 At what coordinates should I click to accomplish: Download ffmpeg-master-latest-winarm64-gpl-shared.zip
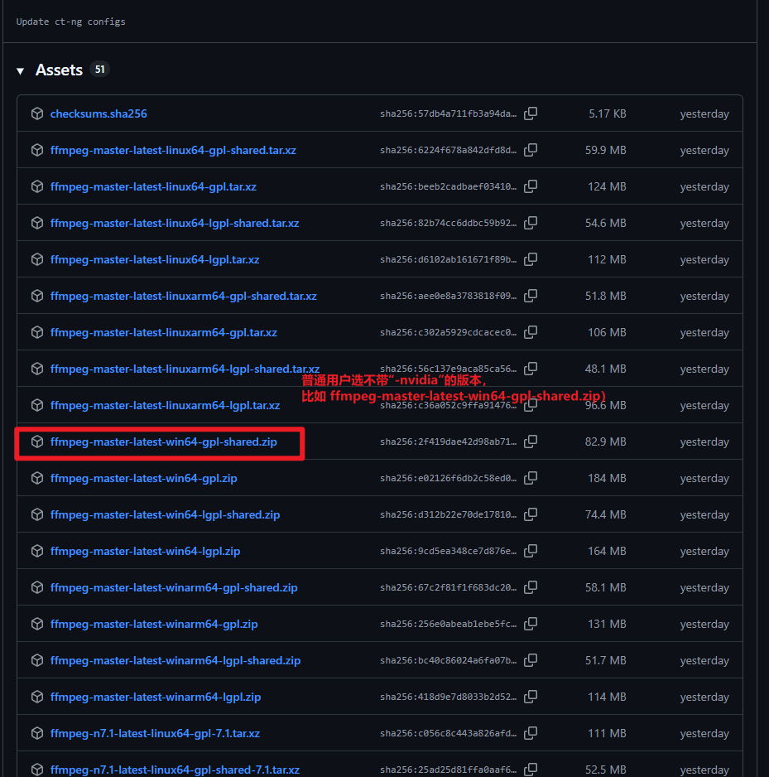[x=174, y=587]
